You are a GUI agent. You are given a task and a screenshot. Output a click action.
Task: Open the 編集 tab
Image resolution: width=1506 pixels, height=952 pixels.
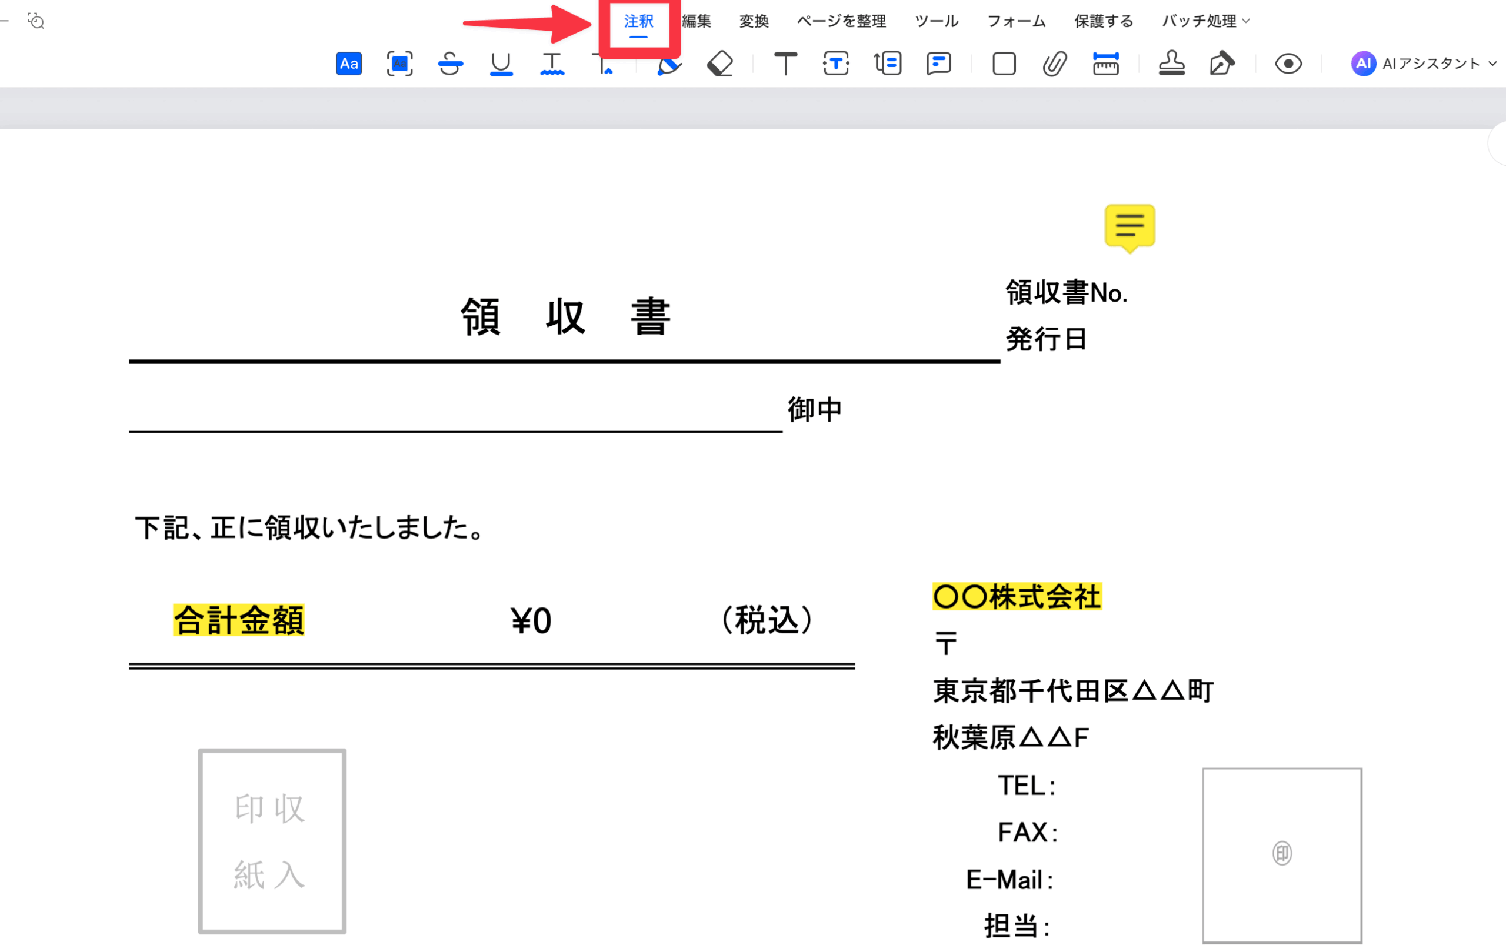point(696,21)
